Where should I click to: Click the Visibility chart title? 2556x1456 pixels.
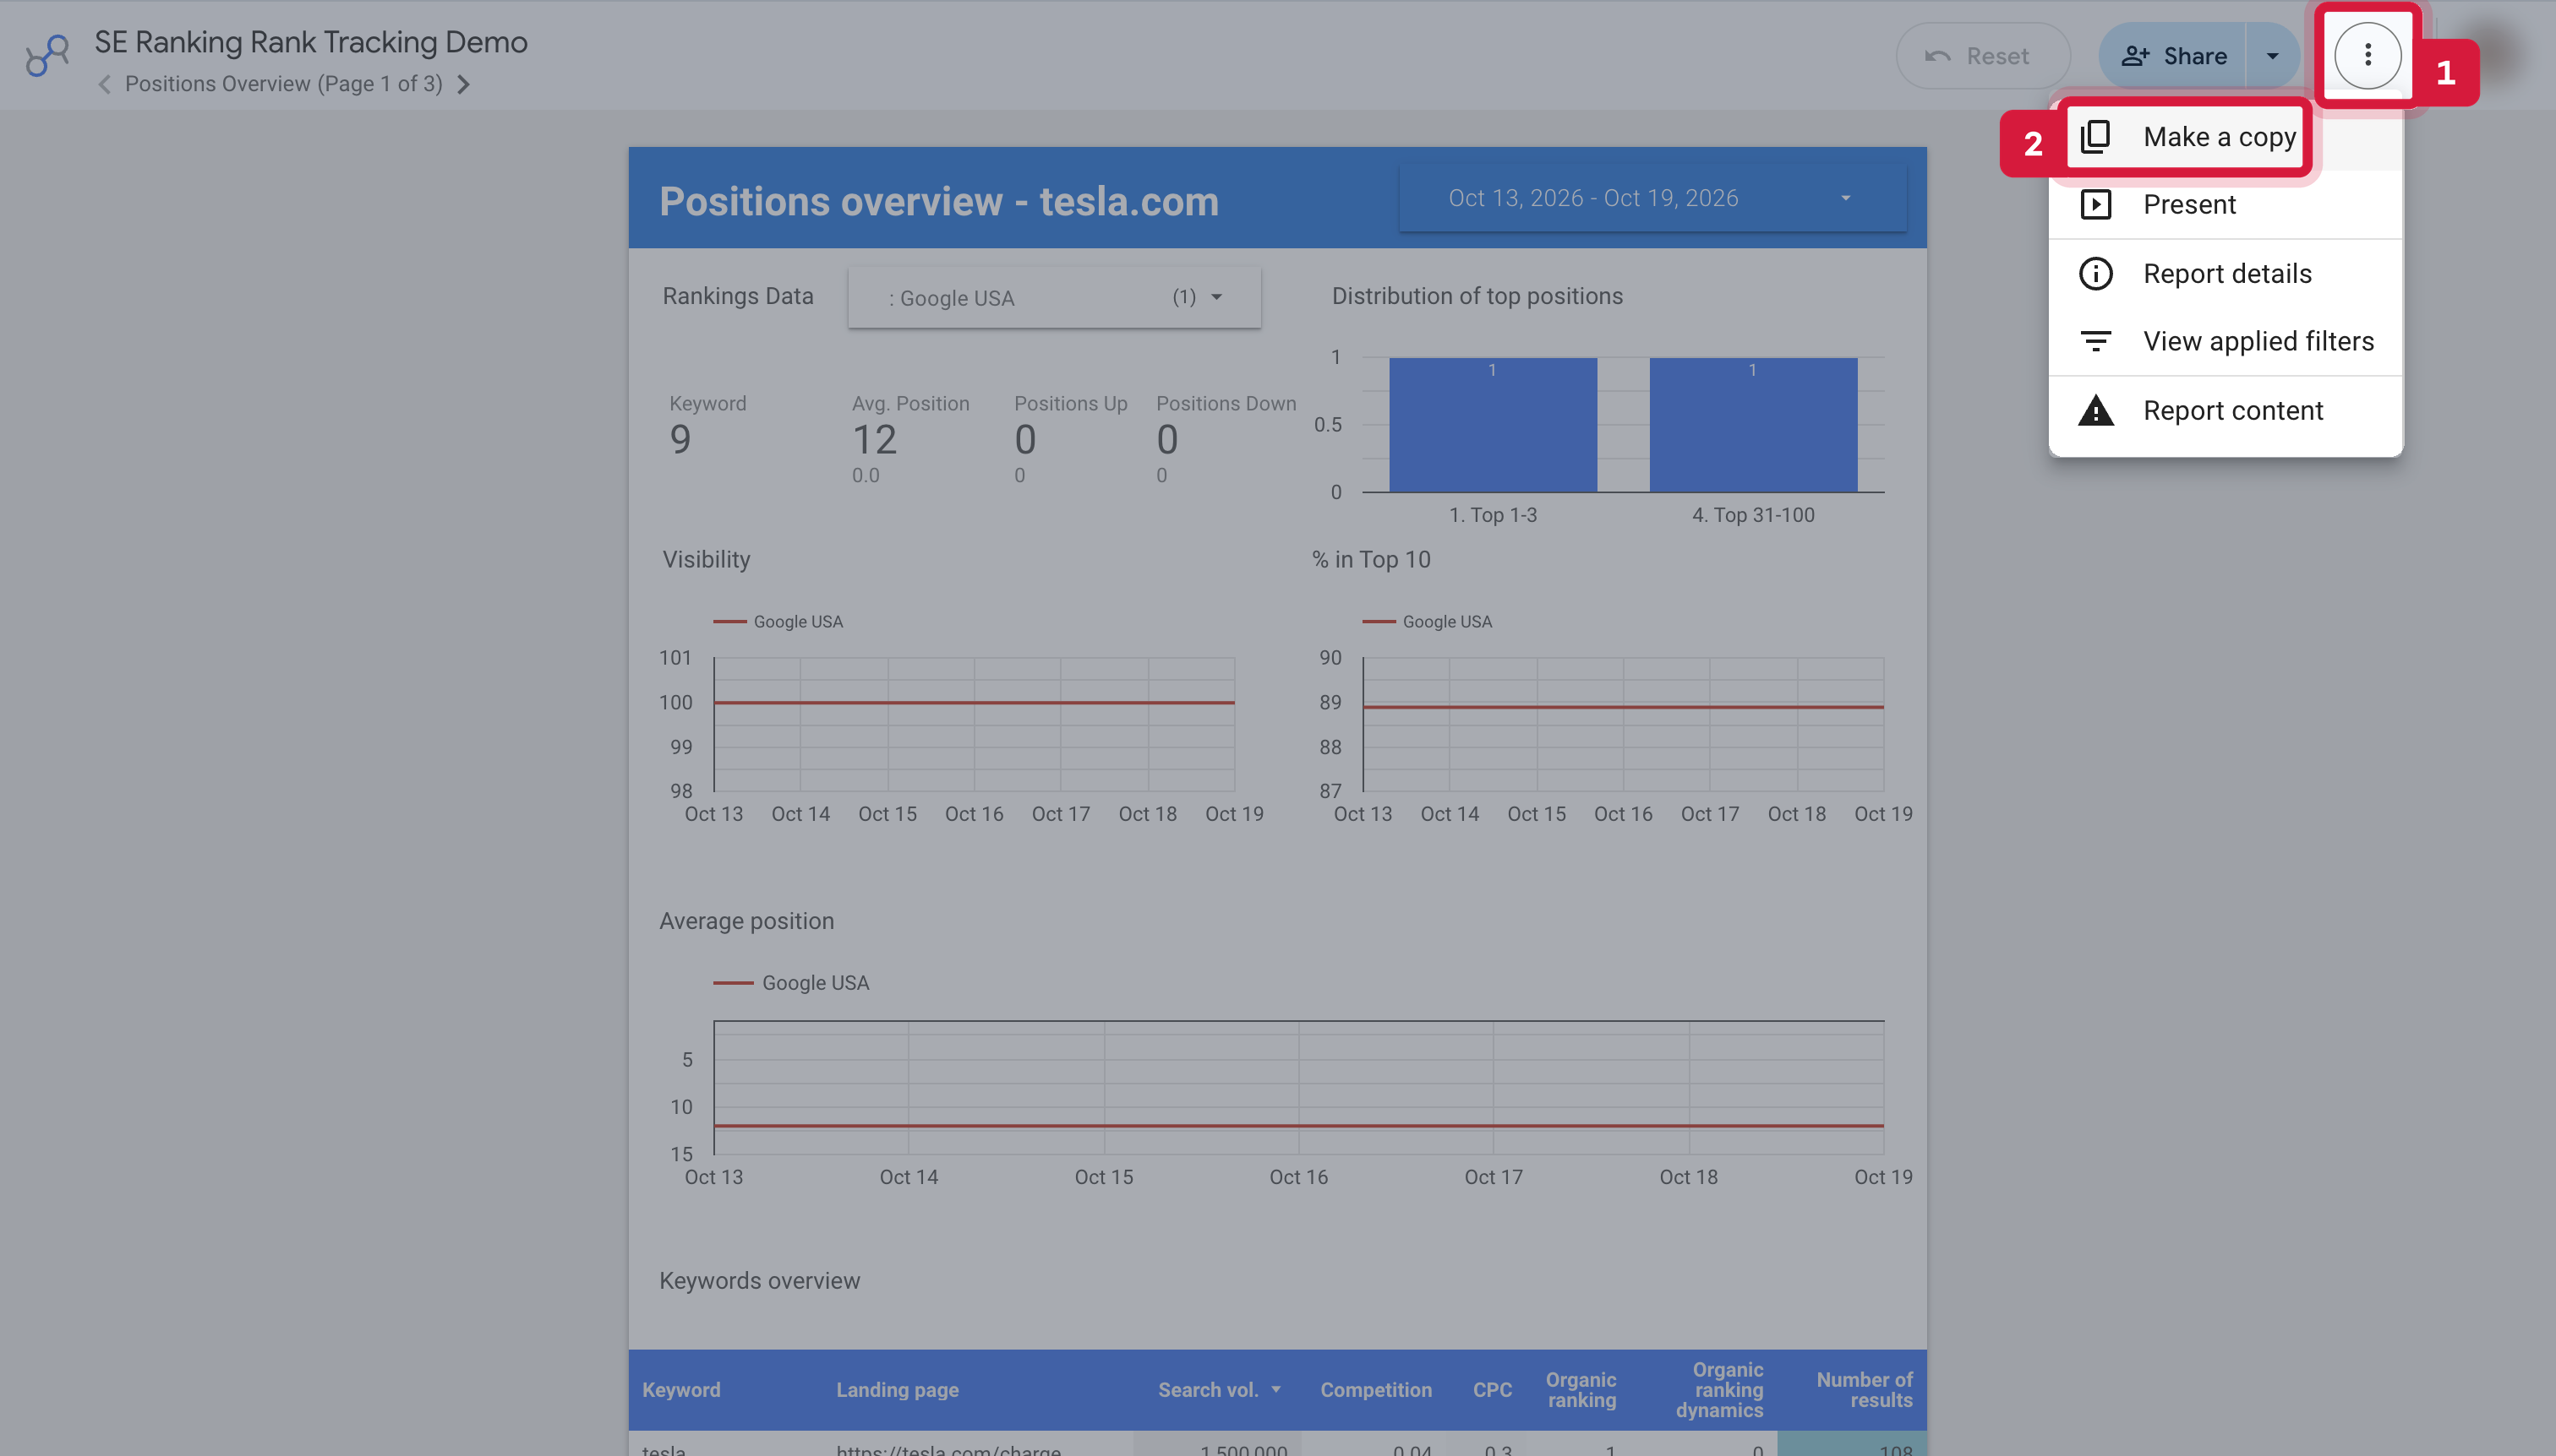click(x=706, y=559)
